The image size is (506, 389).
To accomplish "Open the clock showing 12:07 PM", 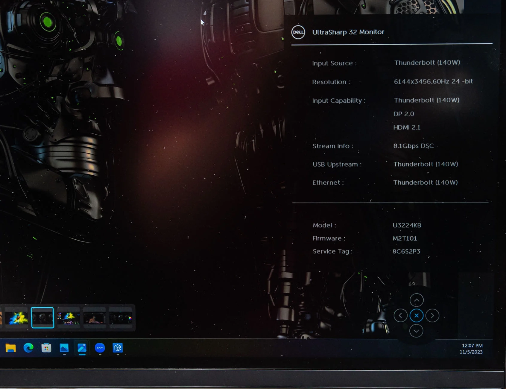I will (x=472, y=346).
